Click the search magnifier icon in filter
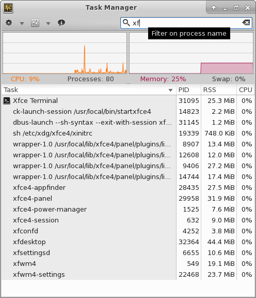This screenshot has height=298, width=256. pyautogui.click(x=126, y=23)
